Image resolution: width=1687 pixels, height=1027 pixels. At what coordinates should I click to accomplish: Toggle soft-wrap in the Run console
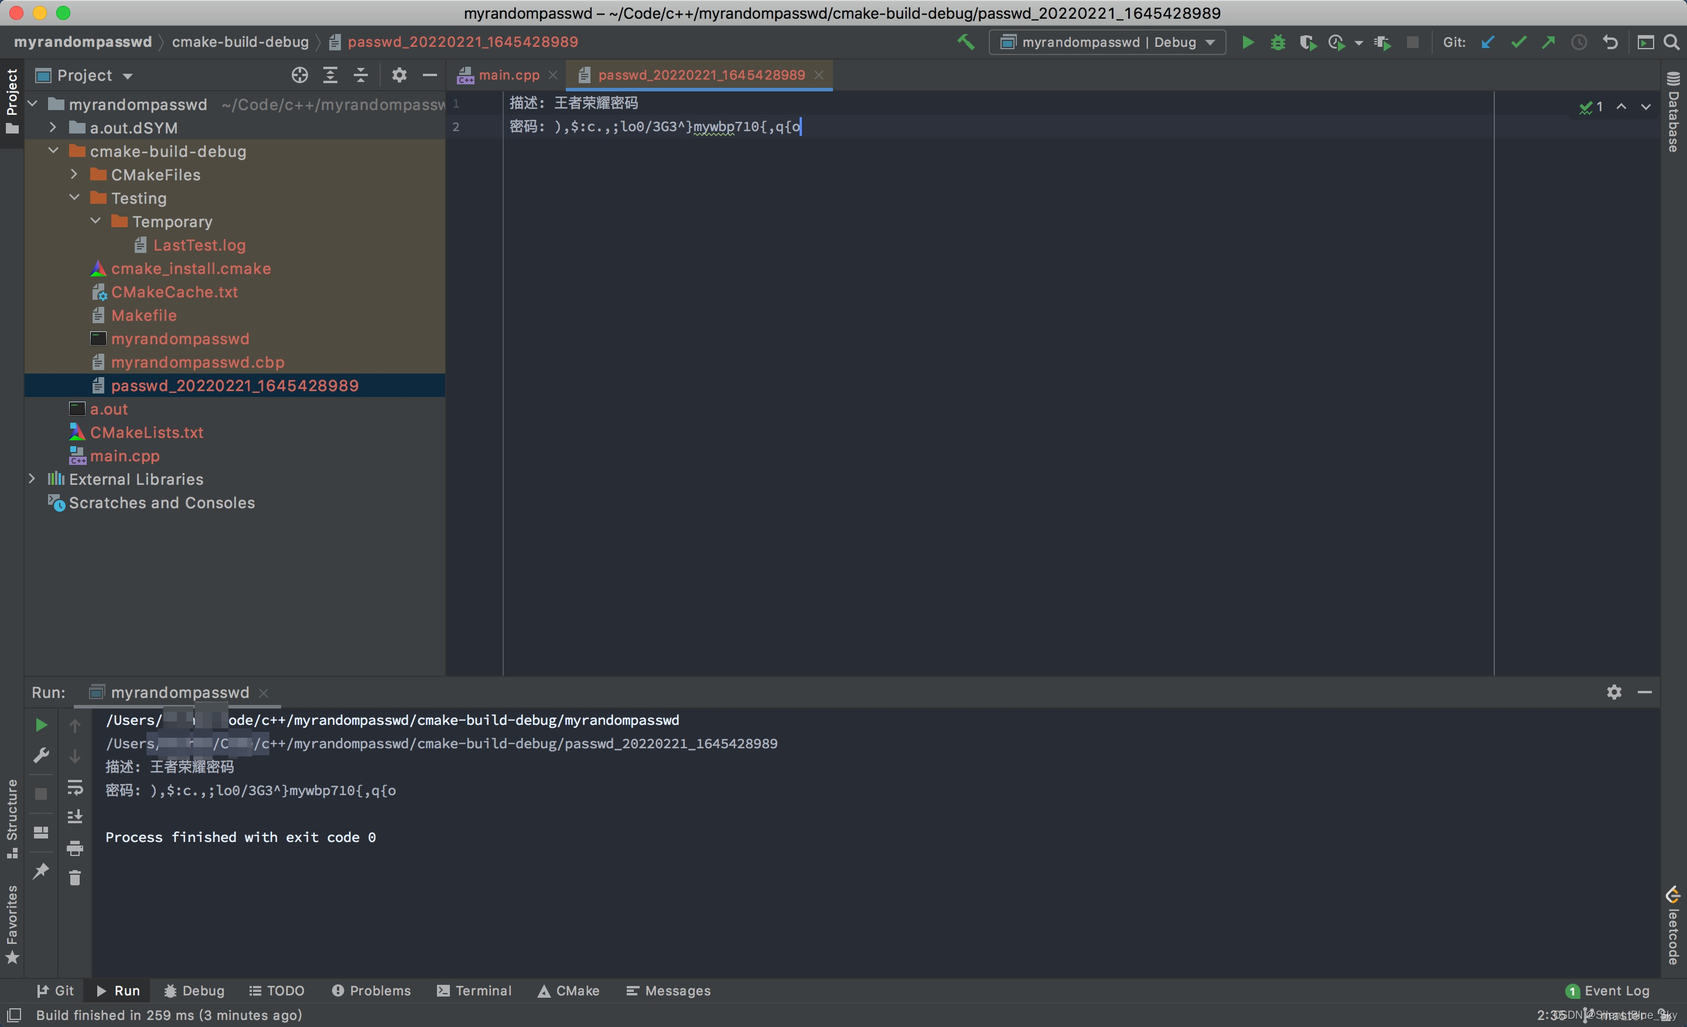coord(76,787)
